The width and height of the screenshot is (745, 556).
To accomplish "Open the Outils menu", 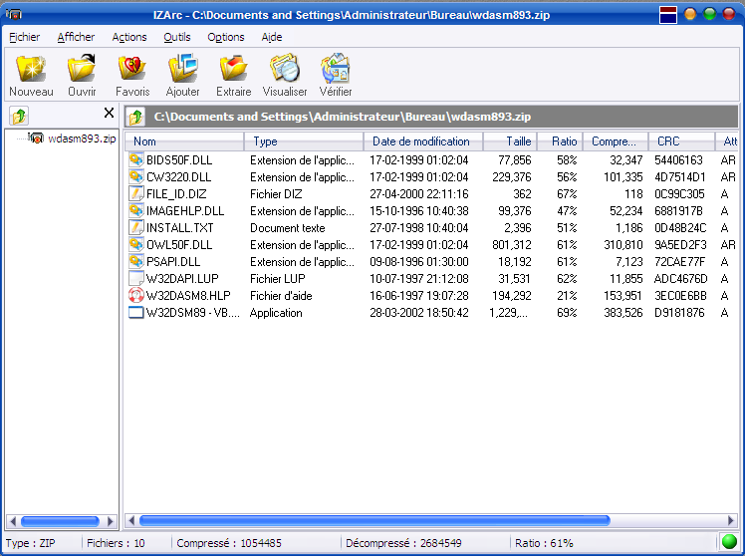I will pos(176,37).
